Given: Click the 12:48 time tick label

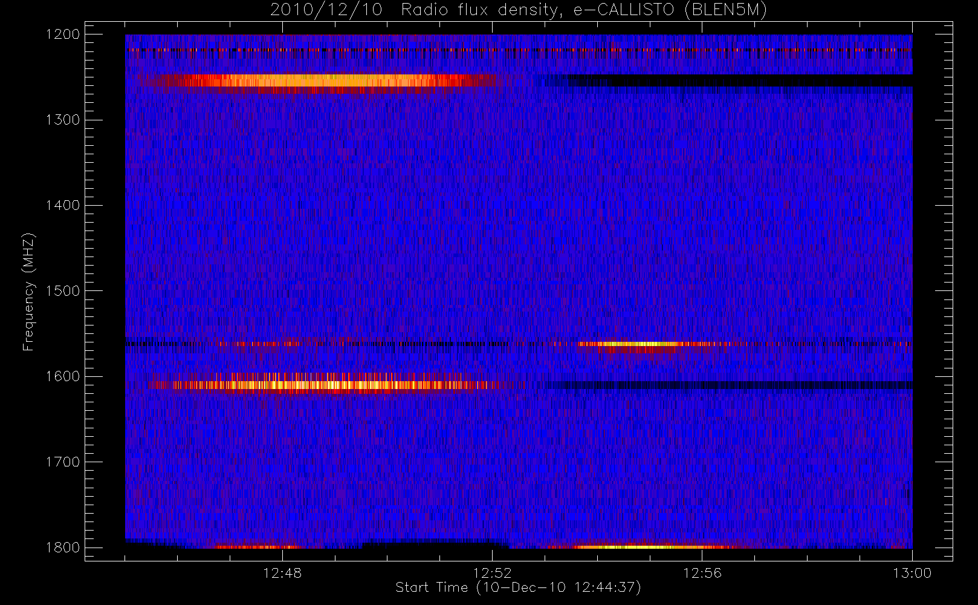Looking at the screenshot, I should point(282,573).
